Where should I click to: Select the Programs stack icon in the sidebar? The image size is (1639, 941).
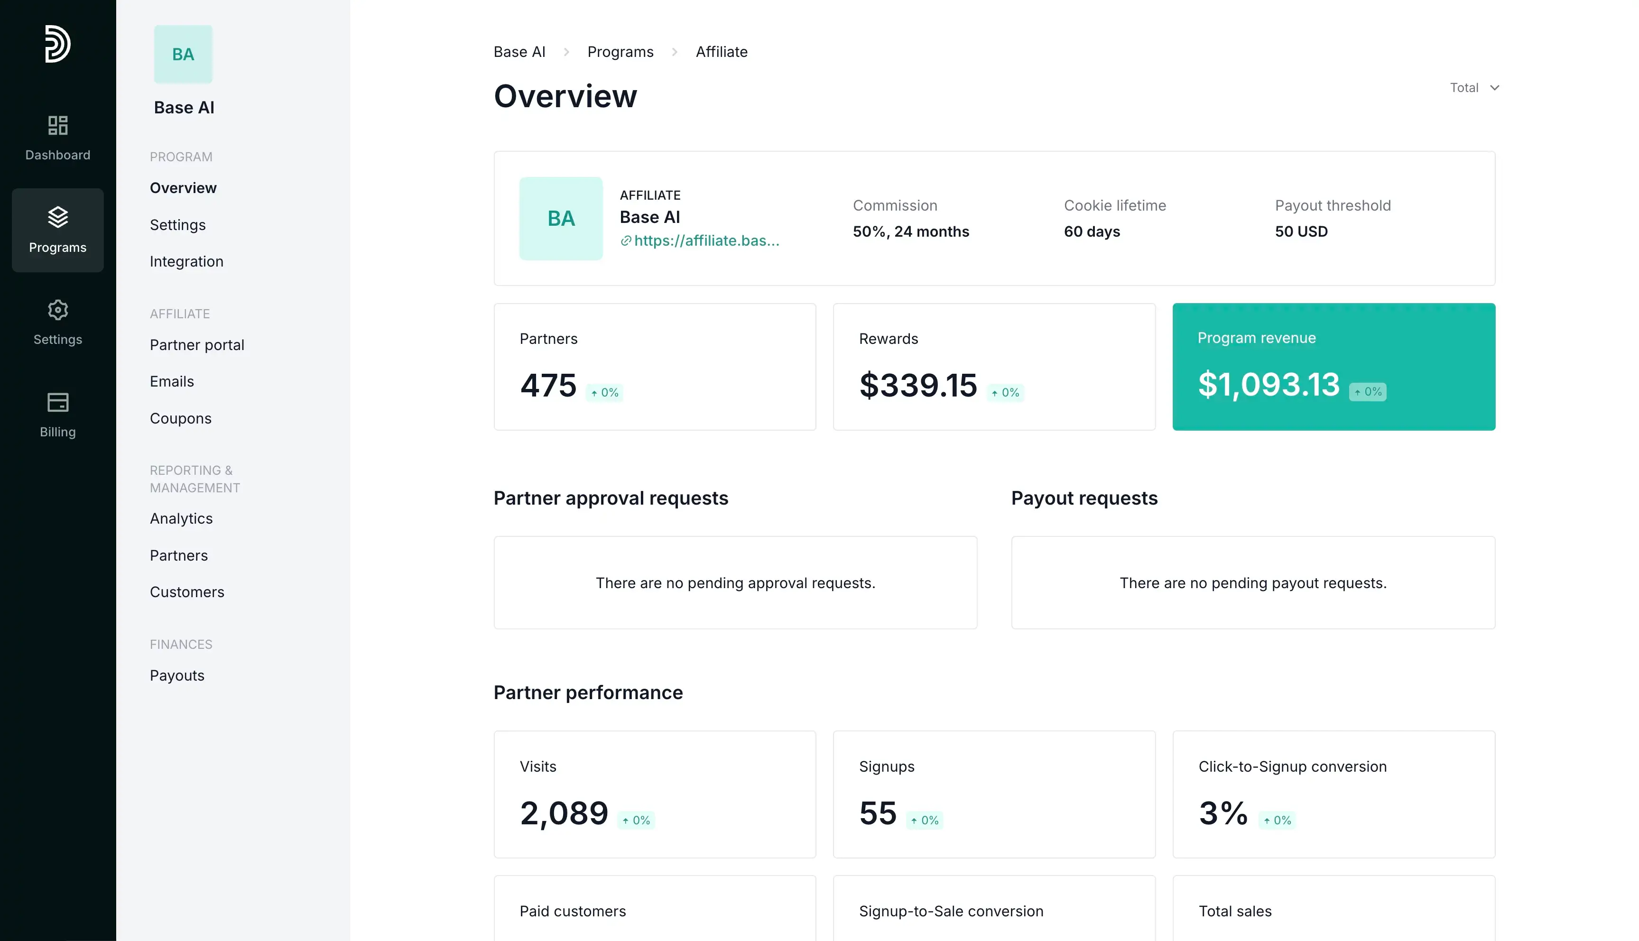tap(57, 230)
